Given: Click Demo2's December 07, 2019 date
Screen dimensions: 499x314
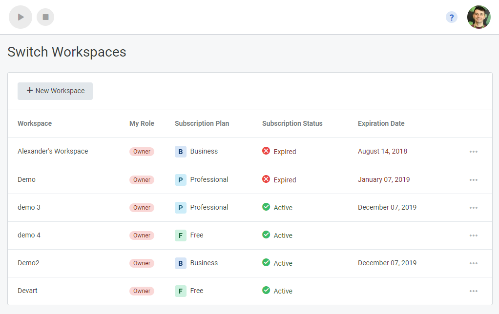Looking at the screenshot, I should [x=387, y=263].
